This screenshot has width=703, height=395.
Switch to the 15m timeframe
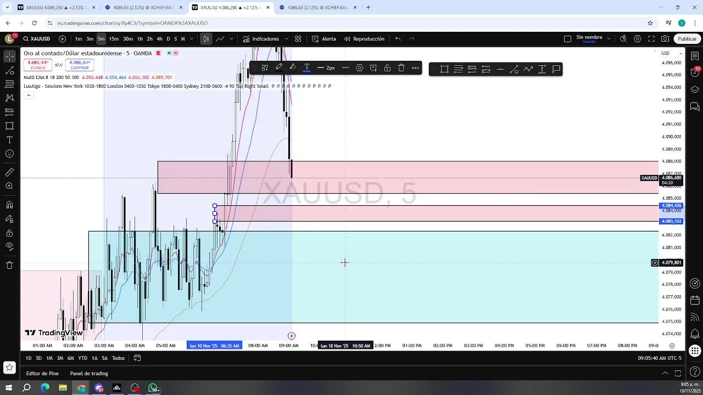click(x=114, y=39)
